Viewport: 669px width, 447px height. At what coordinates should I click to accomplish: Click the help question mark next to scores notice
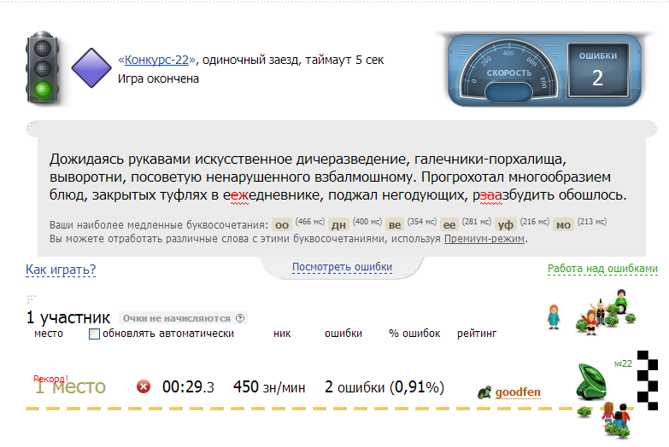240,318
